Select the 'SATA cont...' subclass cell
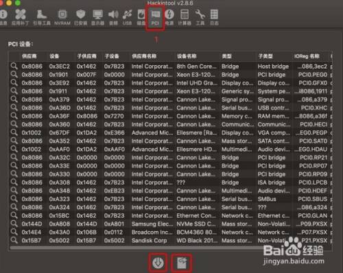This screenshot has height=273, width=343. pos(274,141)
